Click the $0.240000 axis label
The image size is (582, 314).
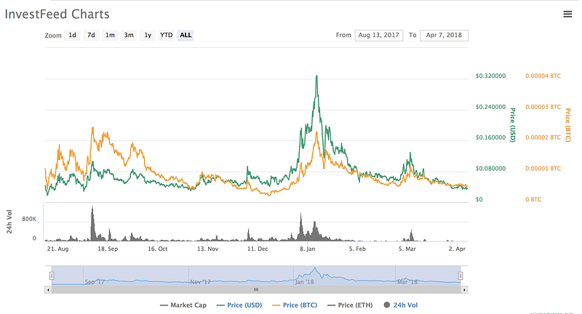click(x=490, y=107)
